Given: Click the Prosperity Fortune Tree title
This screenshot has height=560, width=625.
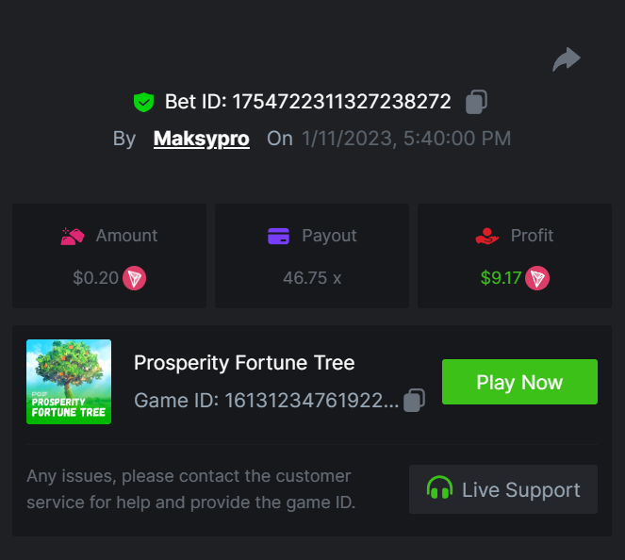Looking at the screenshot, I should (244, 362).
